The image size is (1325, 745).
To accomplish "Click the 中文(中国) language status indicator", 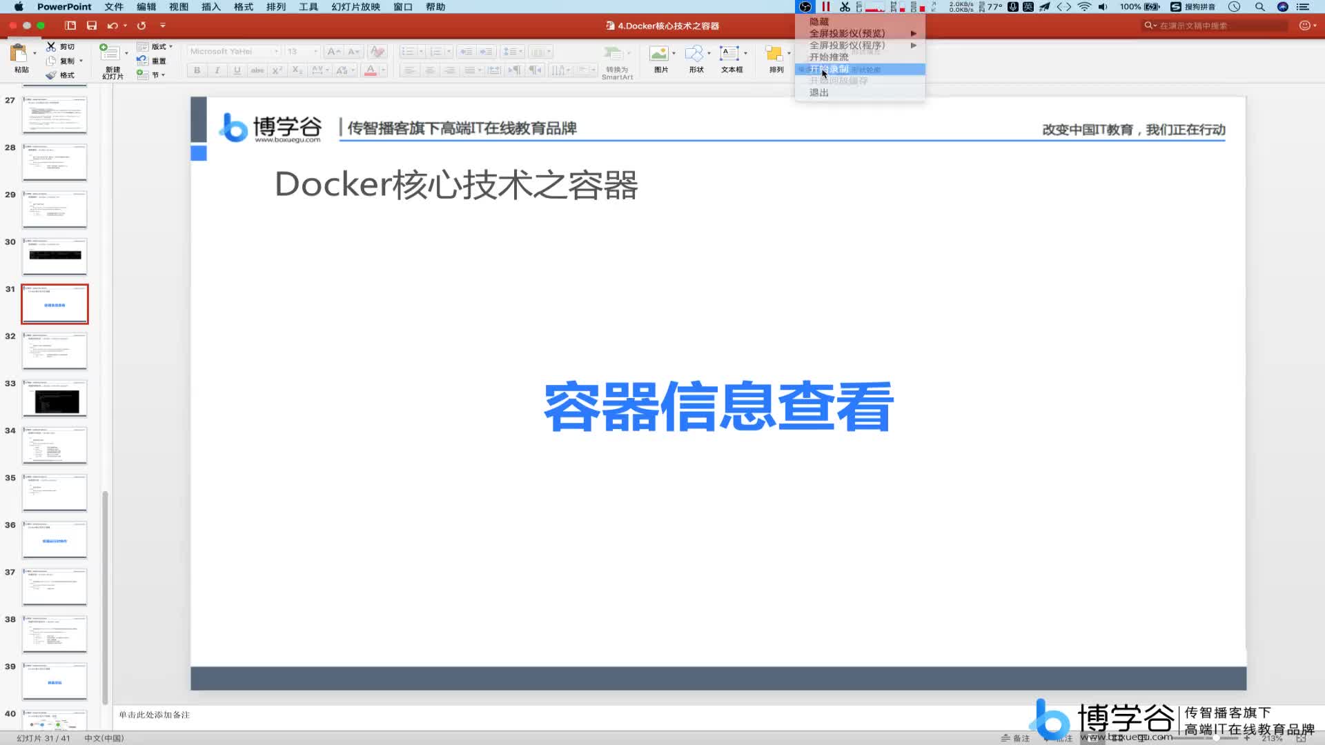I will [x=104, y=738].
